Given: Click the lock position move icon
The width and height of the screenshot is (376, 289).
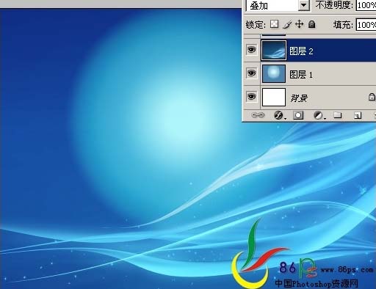Looking at the screenshot, I should 299,24.
